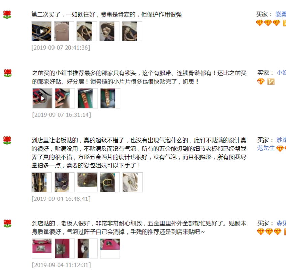Open the second buyer's name link
The height and width of the screenshot is (279, 286).
[x=281, y=73]
